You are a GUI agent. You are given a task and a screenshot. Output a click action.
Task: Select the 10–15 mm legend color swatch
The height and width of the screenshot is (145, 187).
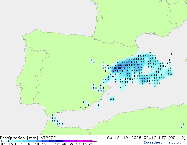[x=39, y=141]
